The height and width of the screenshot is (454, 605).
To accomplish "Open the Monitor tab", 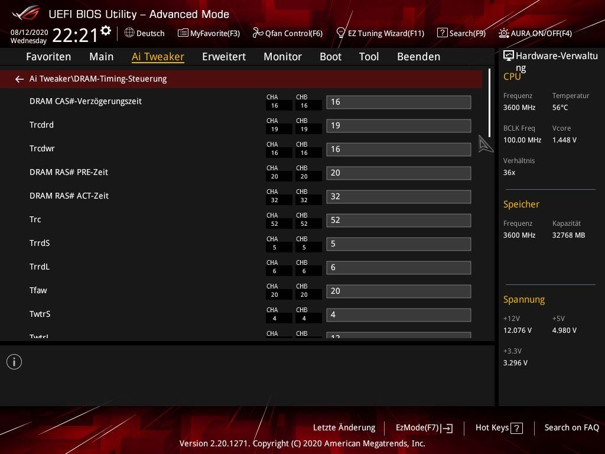I will click(283, 57).
